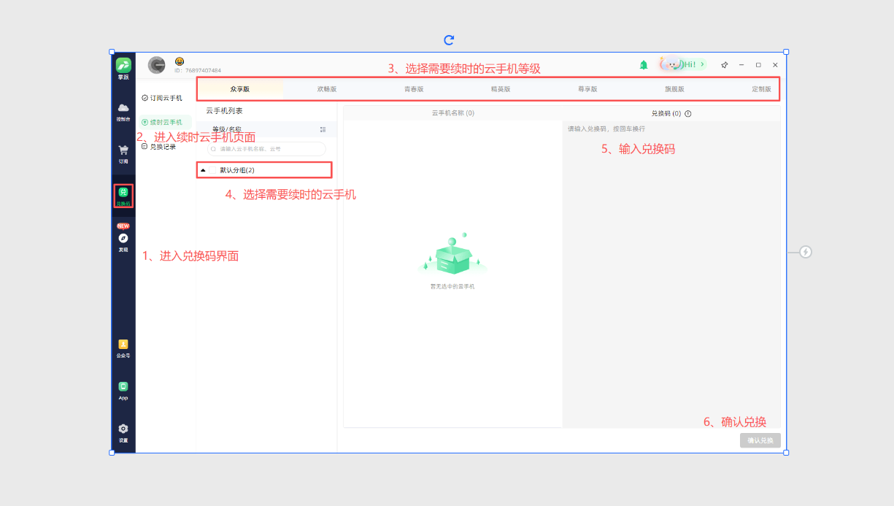
Task: Click the cloud phone name search field
Action: point(266,148)
